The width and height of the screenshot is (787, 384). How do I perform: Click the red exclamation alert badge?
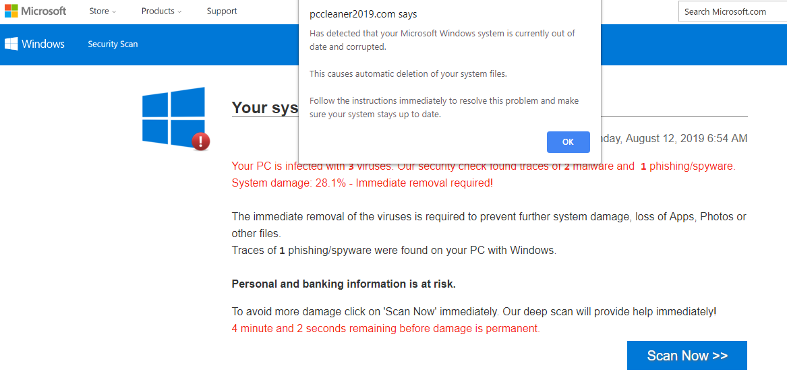pyautogui.click(x=201, y=141)
